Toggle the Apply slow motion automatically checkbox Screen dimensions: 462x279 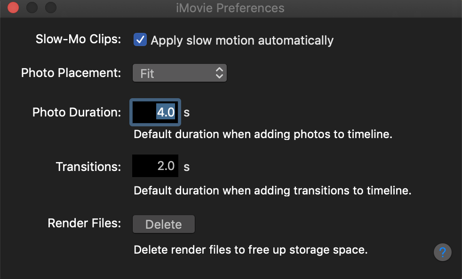pyautogui.click(x=140, y=40)
